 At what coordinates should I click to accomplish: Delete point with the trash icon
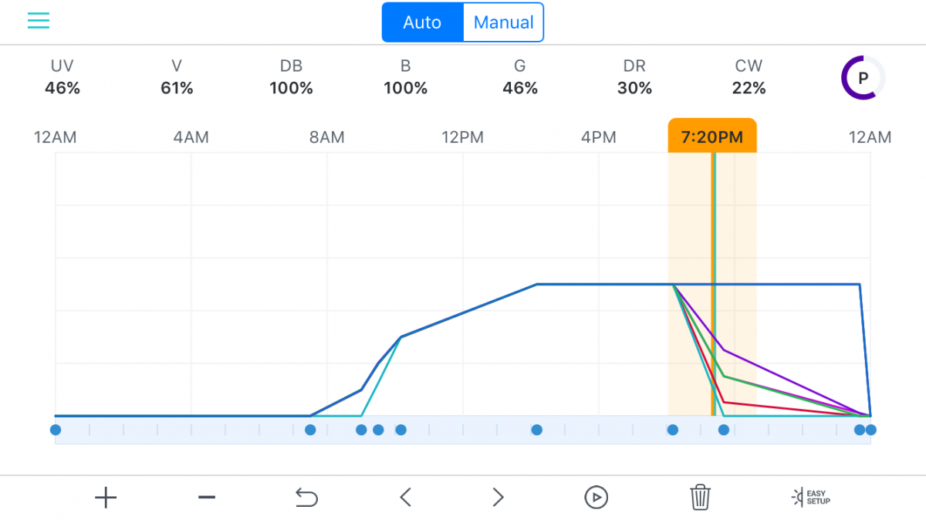coord(700,497)
